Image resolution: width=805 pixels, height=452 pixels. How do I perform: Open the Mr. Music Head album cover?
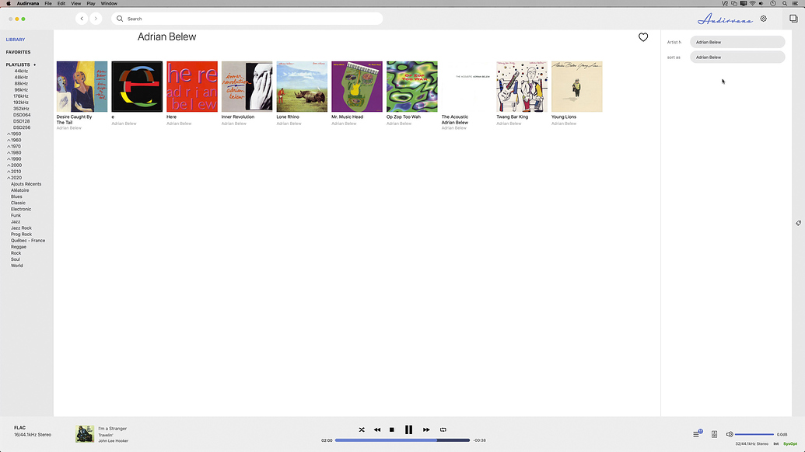[357, 87]
